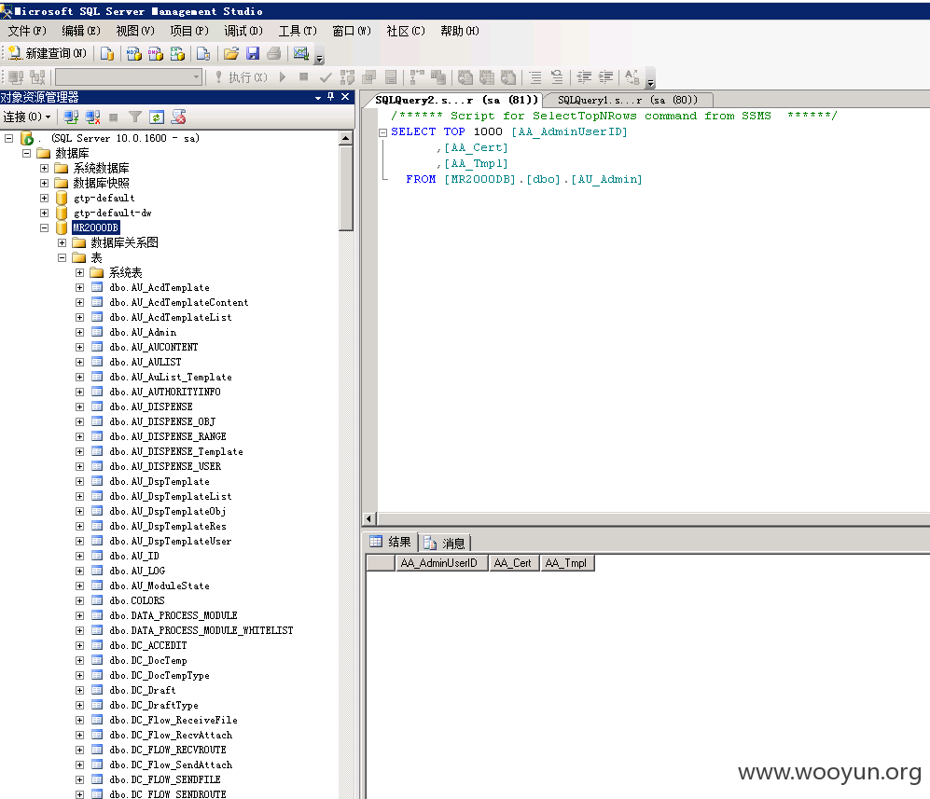Click the Database Engine Query icon
Image resolution: width=930 pixels, height=799 pixels.
tap(107, 53)
